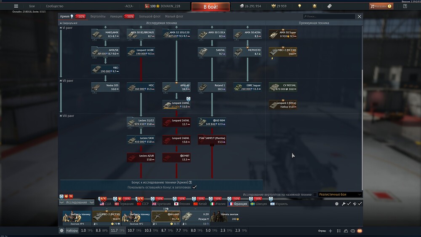The image size is (421, 237).
Task: Switch to the Вертолёты tab
Action: [x=98, y=16]
